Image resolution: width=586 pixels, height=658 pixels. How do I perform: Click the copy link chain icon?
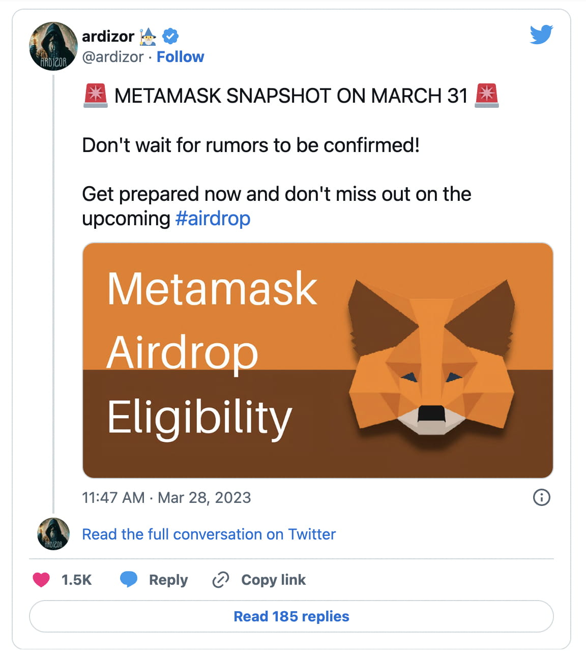[x=221, y=580]
